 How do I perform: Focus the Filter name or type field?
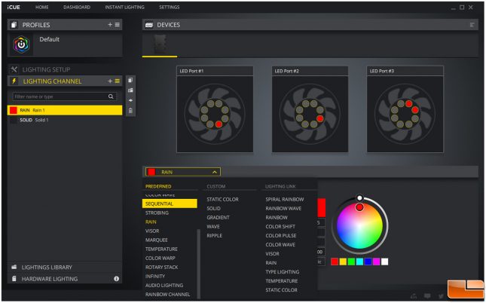65,96
